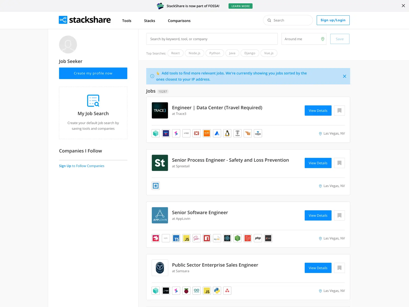
Task: Click the npm icon in AppLovin job
Action: coord(207,238)
